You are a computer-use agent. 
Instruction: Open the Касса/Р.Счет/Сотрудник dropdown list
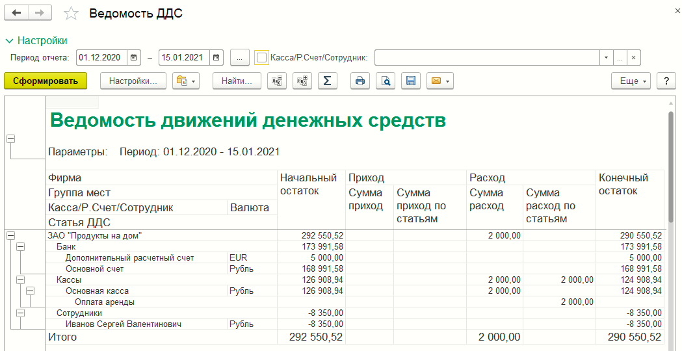[606, 58]
